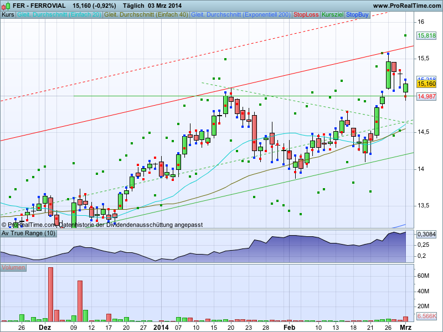
Task: Open the Av True Range (10) indicator label
Action: click(x=28, y=233)
